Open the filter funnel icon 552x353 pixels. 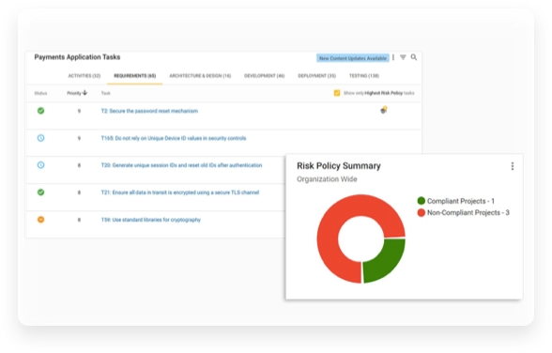pos(403,57)
